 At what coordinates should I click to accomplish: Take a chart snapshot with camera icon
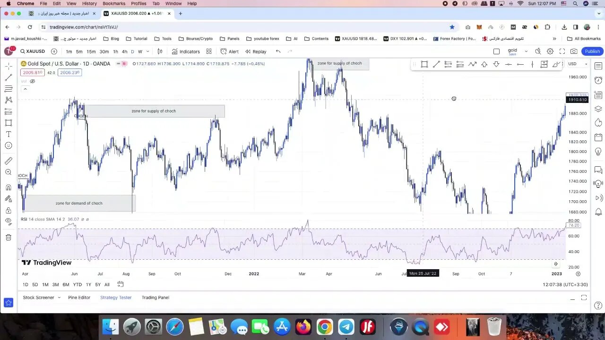tap(574, 51)
